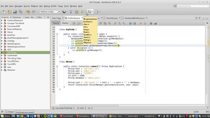
Task: Open the Debug Project dropdown arrow
Action: [93, 12]
